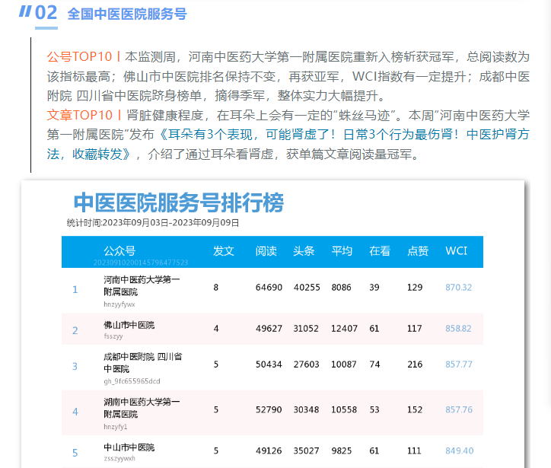Click the 中医医院服务号排行榜 title

(179, 202)
